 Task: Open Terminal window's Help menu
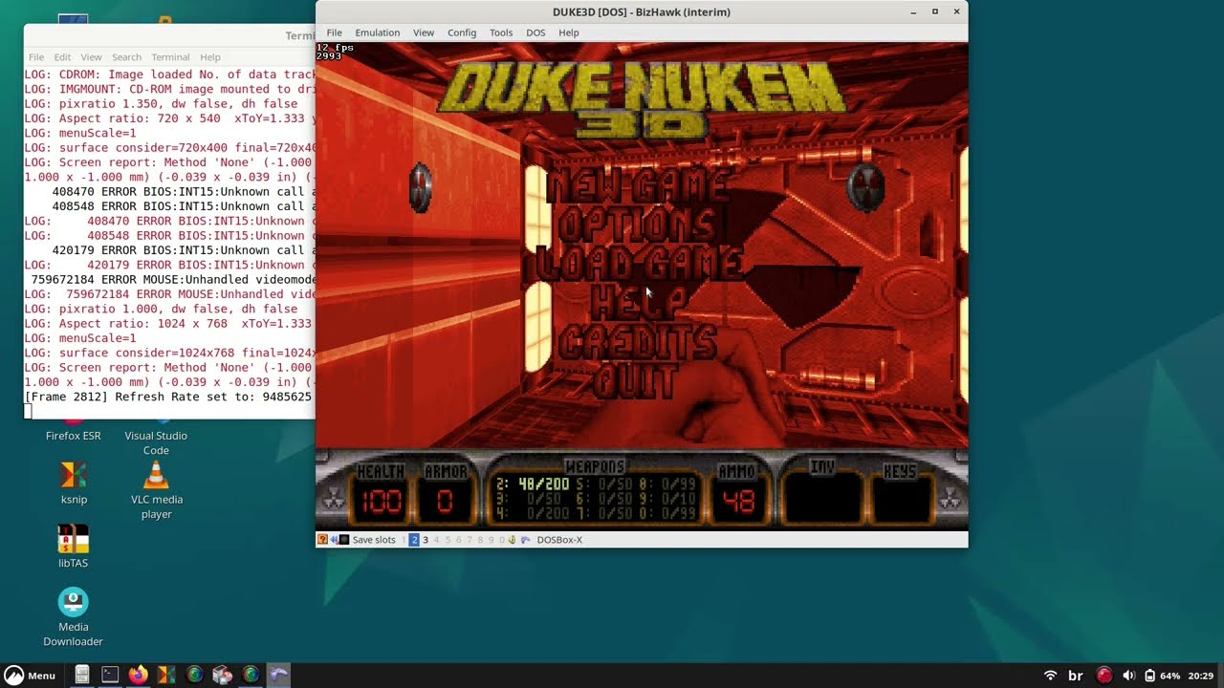pyautogui.click(x=210, y=57)
